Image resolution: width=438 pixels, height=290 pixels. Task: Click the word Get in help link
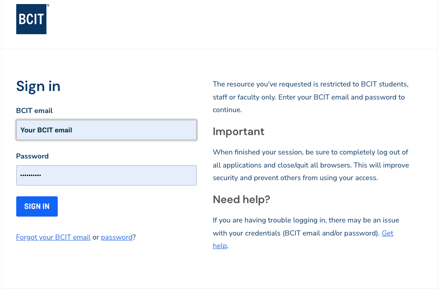[x=387, y=233]
